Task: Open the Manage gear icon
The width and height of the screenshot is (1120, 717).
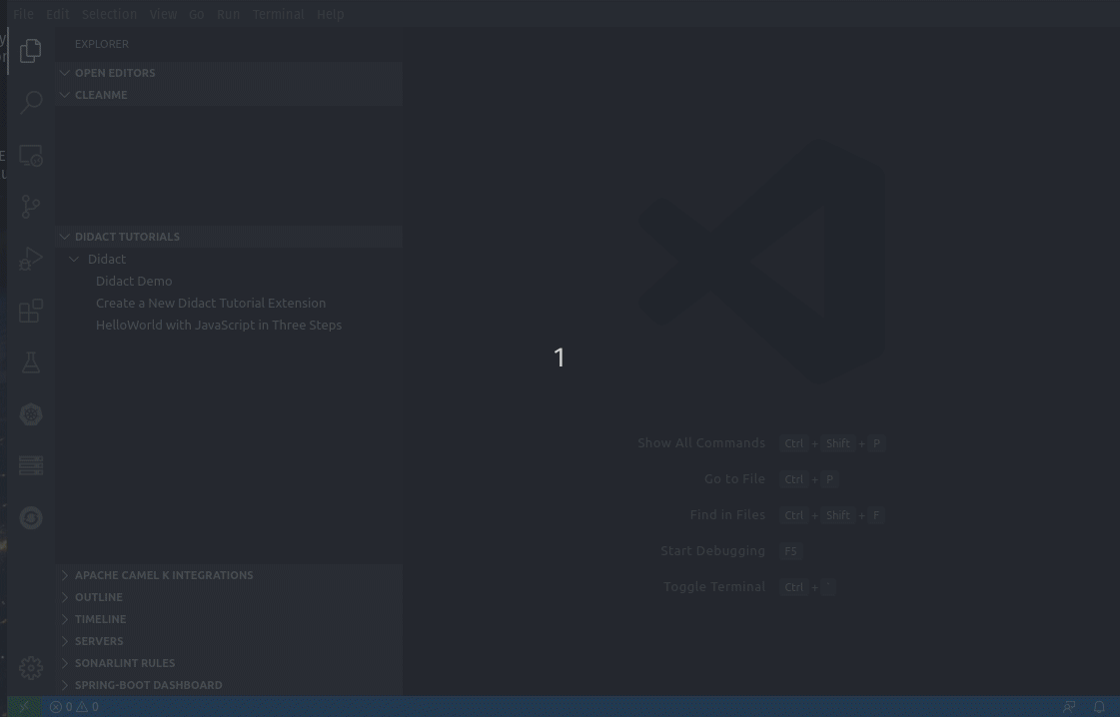Action: (x=31, y=668)
